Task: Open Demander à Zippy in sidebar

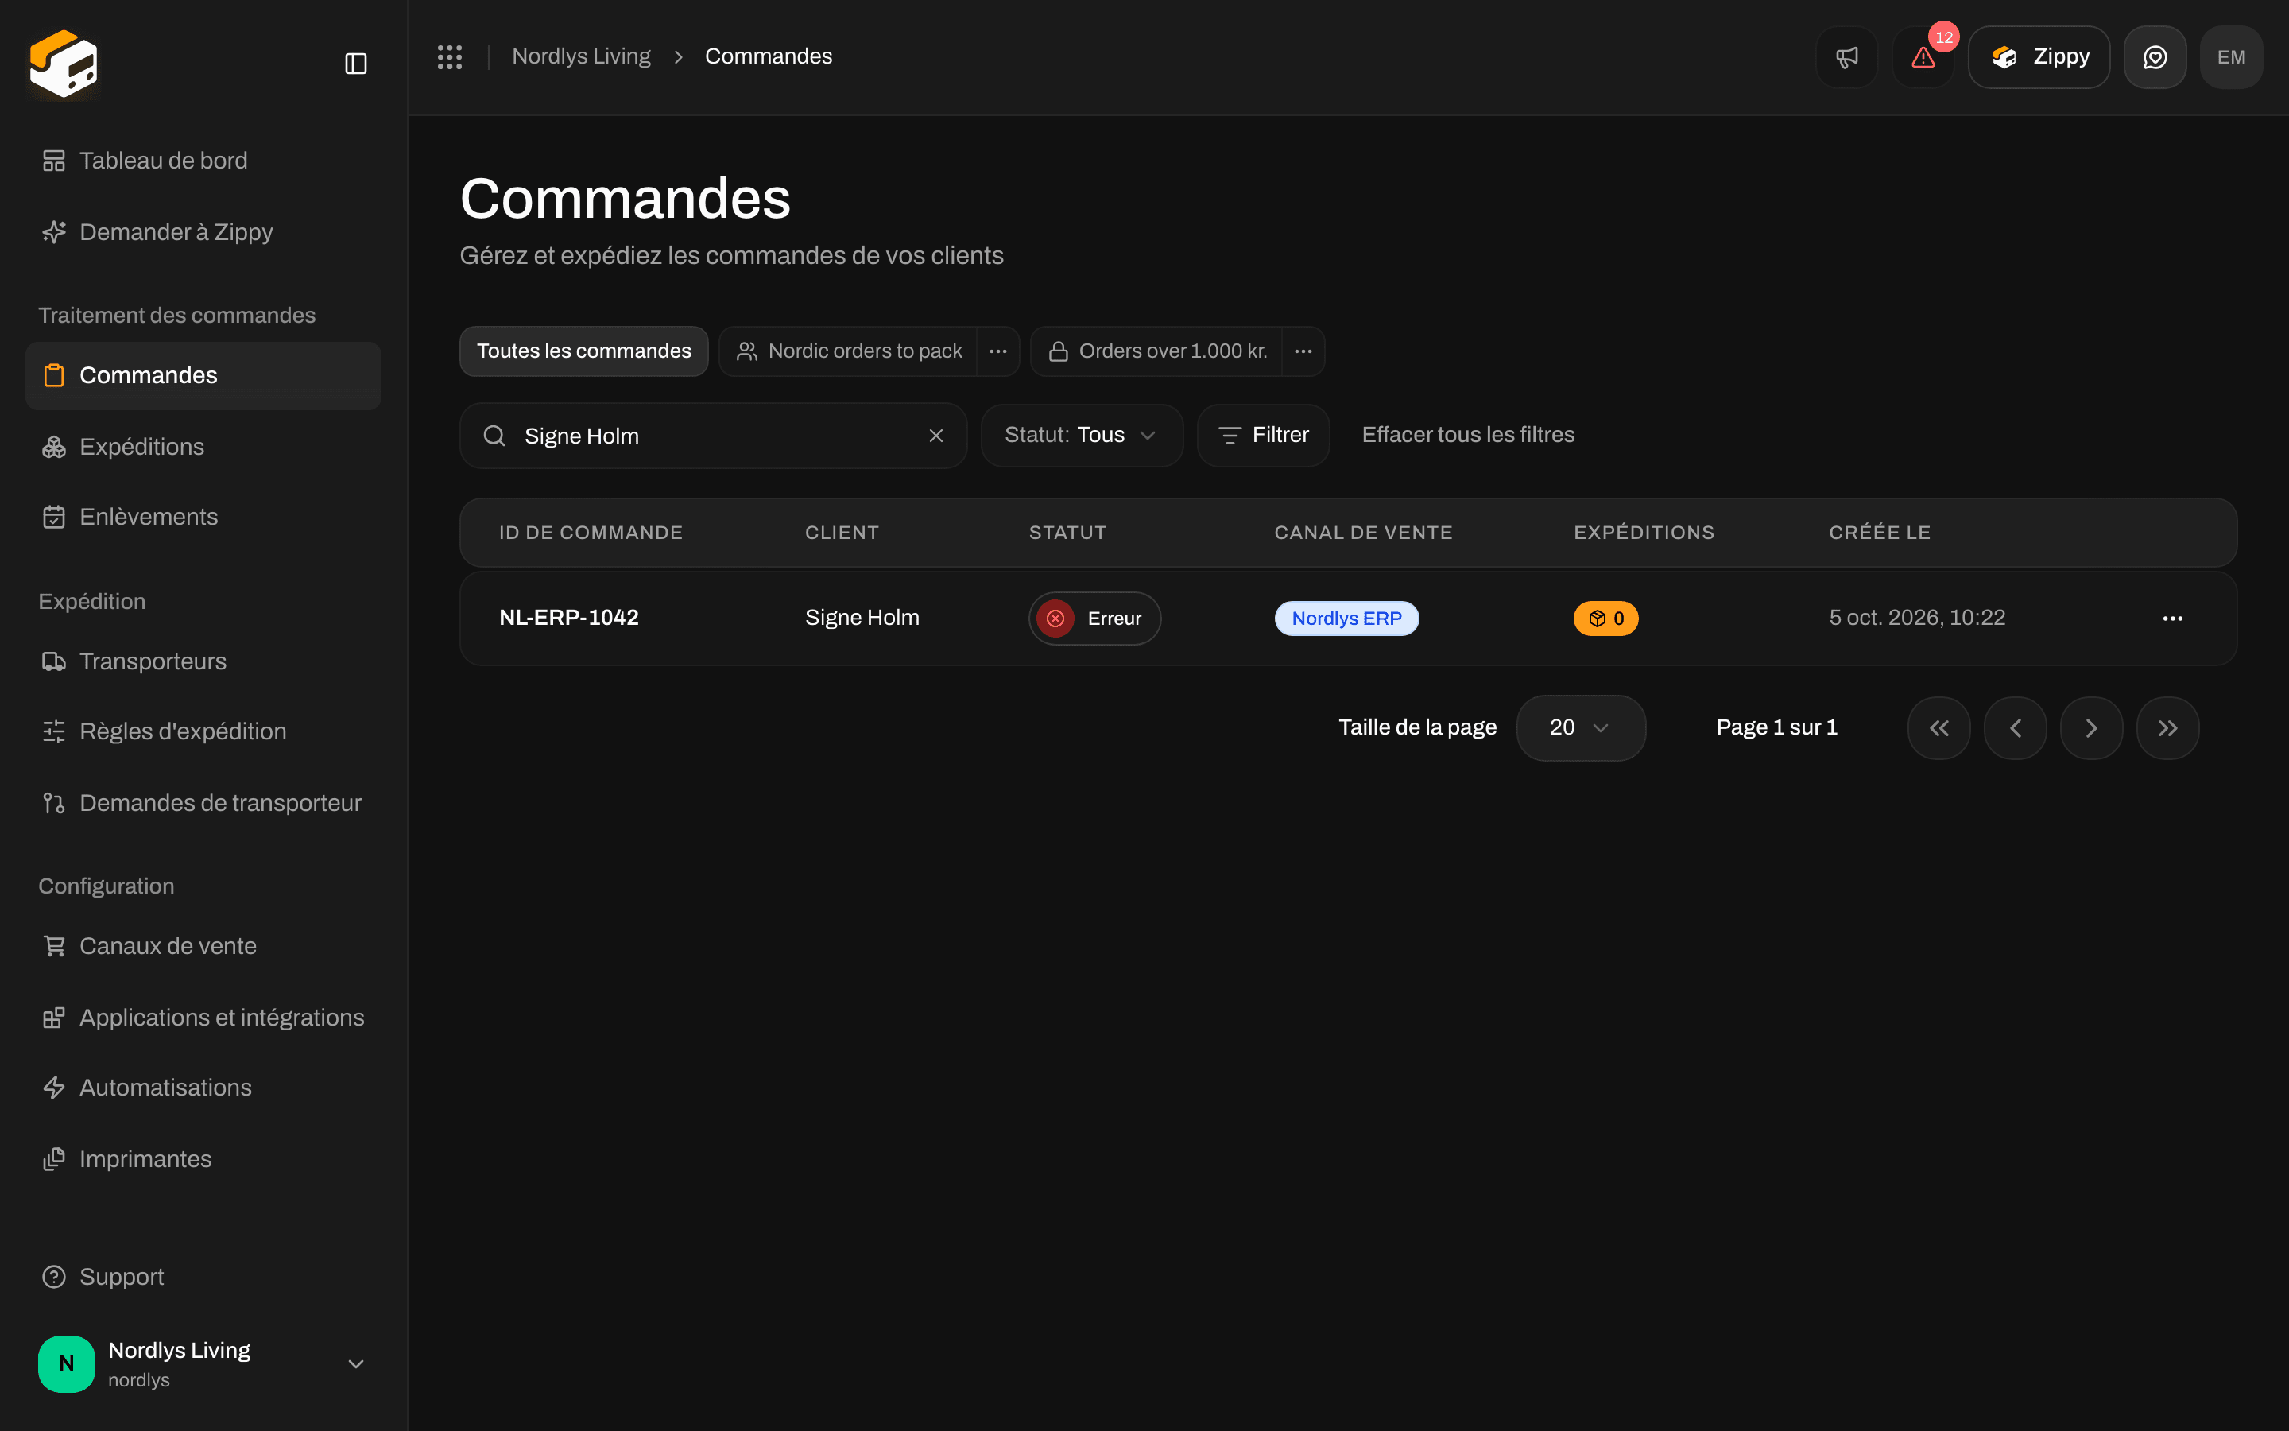Action: tap(203, 232)
